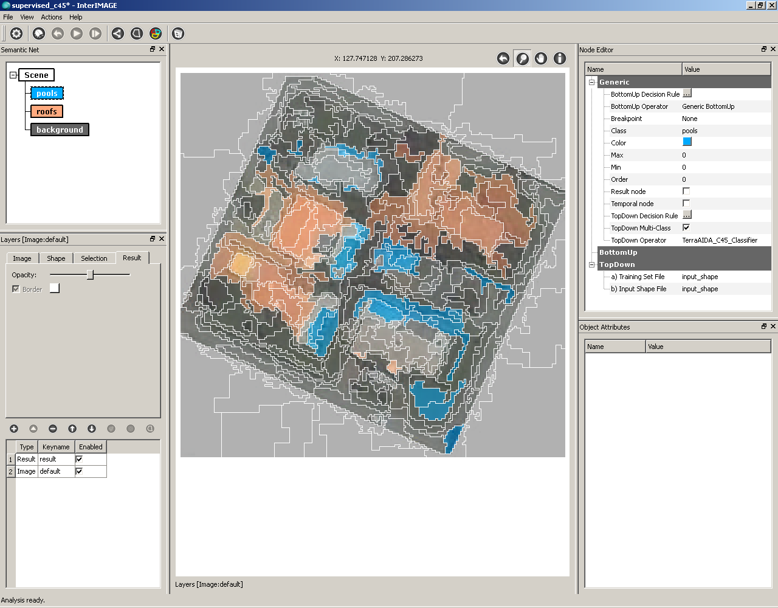Open BottomUp Decision Rule ellipsis button
Image resolution: width=778 pixels, height=608 pixels.
click(x=687, y=94)
